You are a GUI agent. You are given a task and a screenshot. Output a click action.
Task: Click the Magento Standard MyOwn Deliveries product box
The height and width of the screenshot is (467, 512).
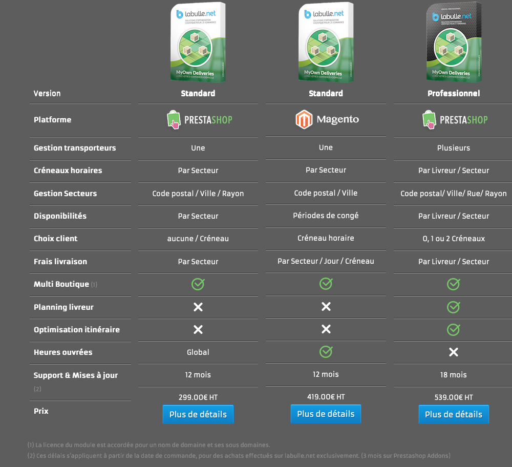point(326,42)
